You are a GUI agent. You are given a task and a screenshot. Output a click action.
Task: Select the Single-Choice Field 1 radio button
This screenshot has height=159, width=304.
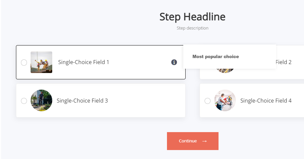click(24, 62)
